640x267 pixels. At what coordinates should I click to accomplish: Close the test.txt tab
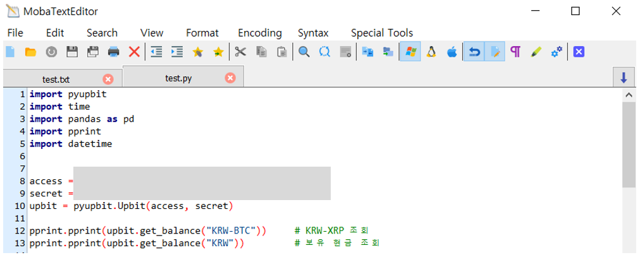(x=108, y=79)
